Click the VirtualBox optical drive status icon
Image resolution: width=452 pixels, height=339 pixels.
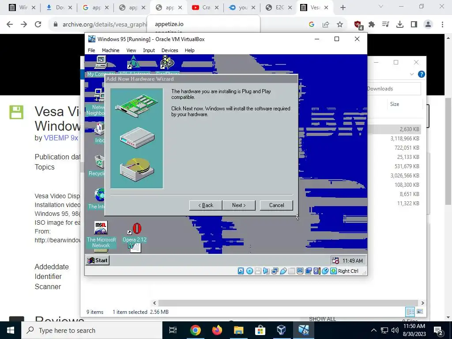click(x=250, y=271)
